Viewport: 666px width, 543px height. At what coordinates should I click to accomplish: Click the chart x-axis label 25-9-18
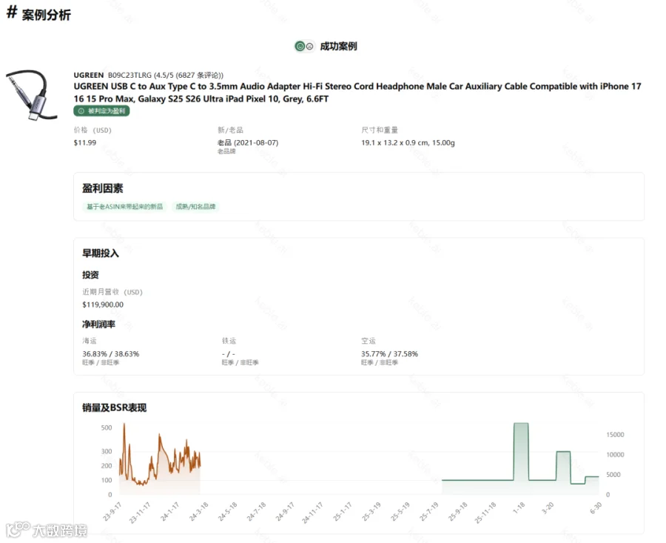click(x=457, y=511)
